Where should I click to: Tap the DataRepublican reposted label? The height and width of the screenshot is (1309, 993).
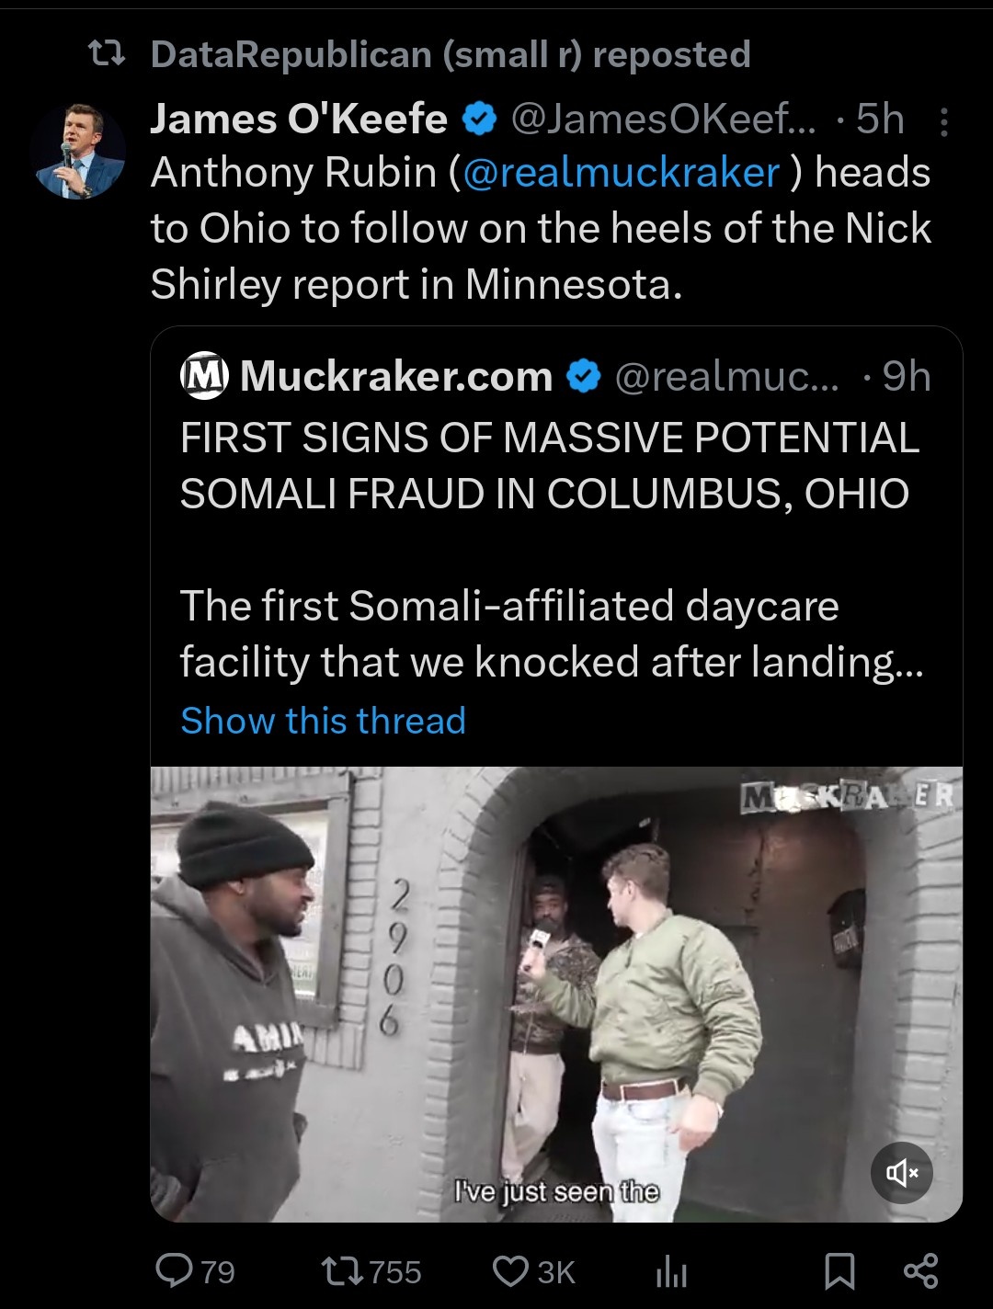point(451,55)
